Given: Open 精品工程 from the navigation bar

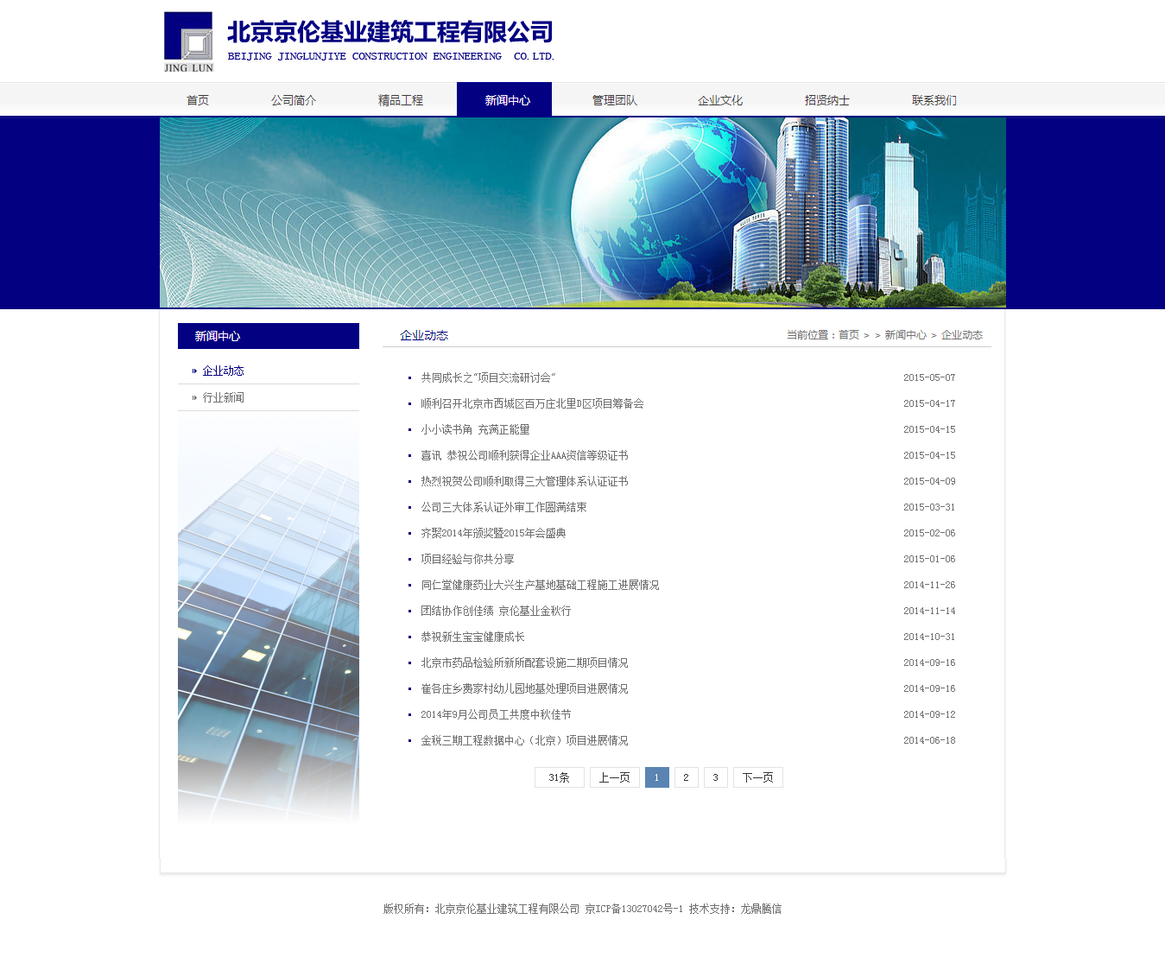Looking at the screenshot, I should (401, 99).
